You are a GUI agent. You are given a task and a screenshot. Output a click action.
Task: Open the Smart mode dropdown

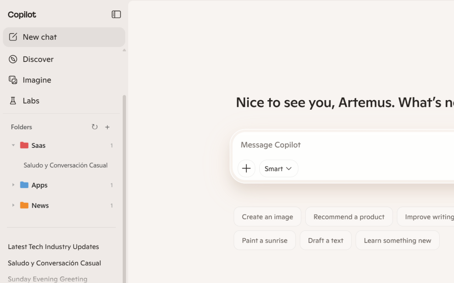tap(279, 168)
